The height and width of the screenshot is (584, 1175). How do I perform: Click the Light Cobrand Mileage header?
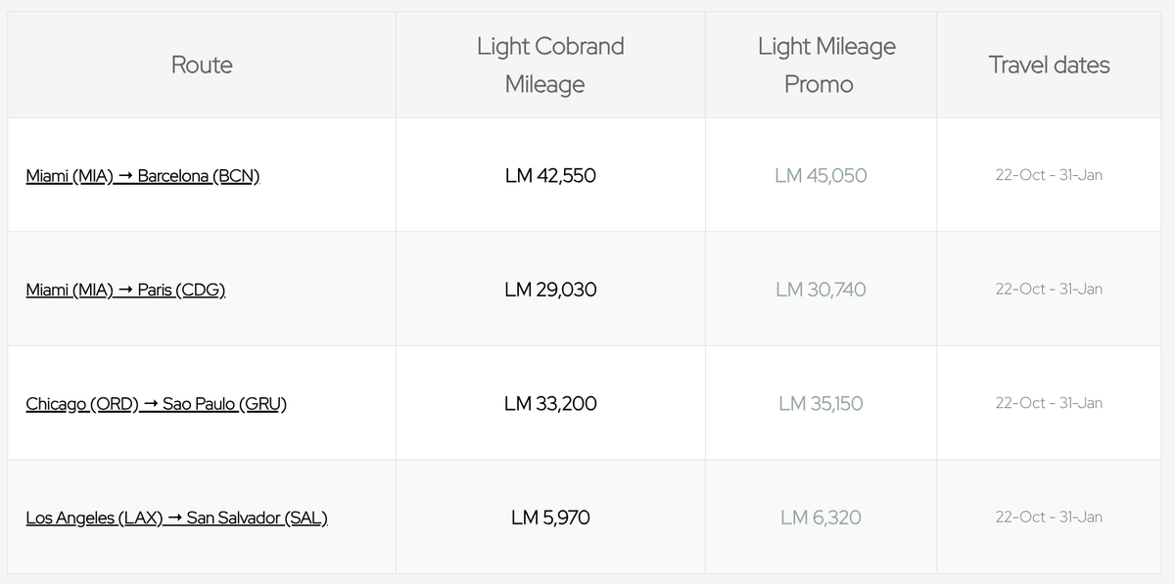click(x=550, y=65)
